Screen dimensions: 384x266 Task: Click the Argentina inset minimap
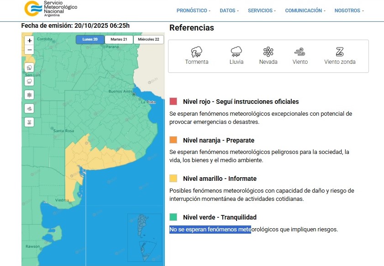144,238
